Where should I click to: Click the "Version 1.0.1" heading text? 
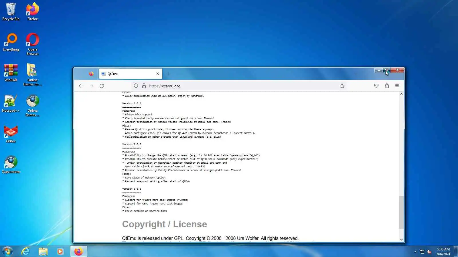point(132,189)
